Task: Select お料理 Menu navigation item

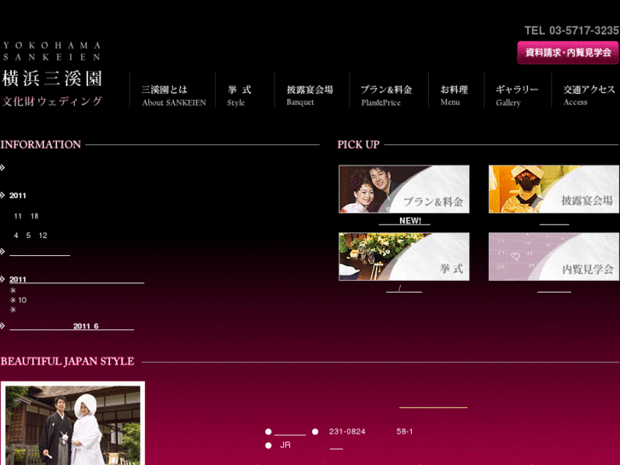Action: (x=454, y=96)
